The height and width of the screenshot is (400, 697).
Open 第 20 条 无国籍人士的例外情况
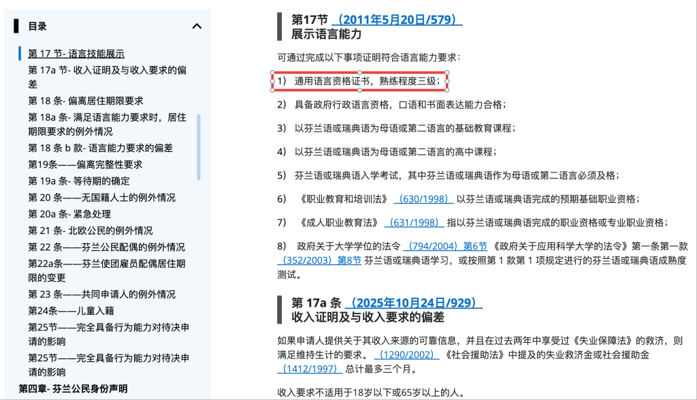click(101, 198)
